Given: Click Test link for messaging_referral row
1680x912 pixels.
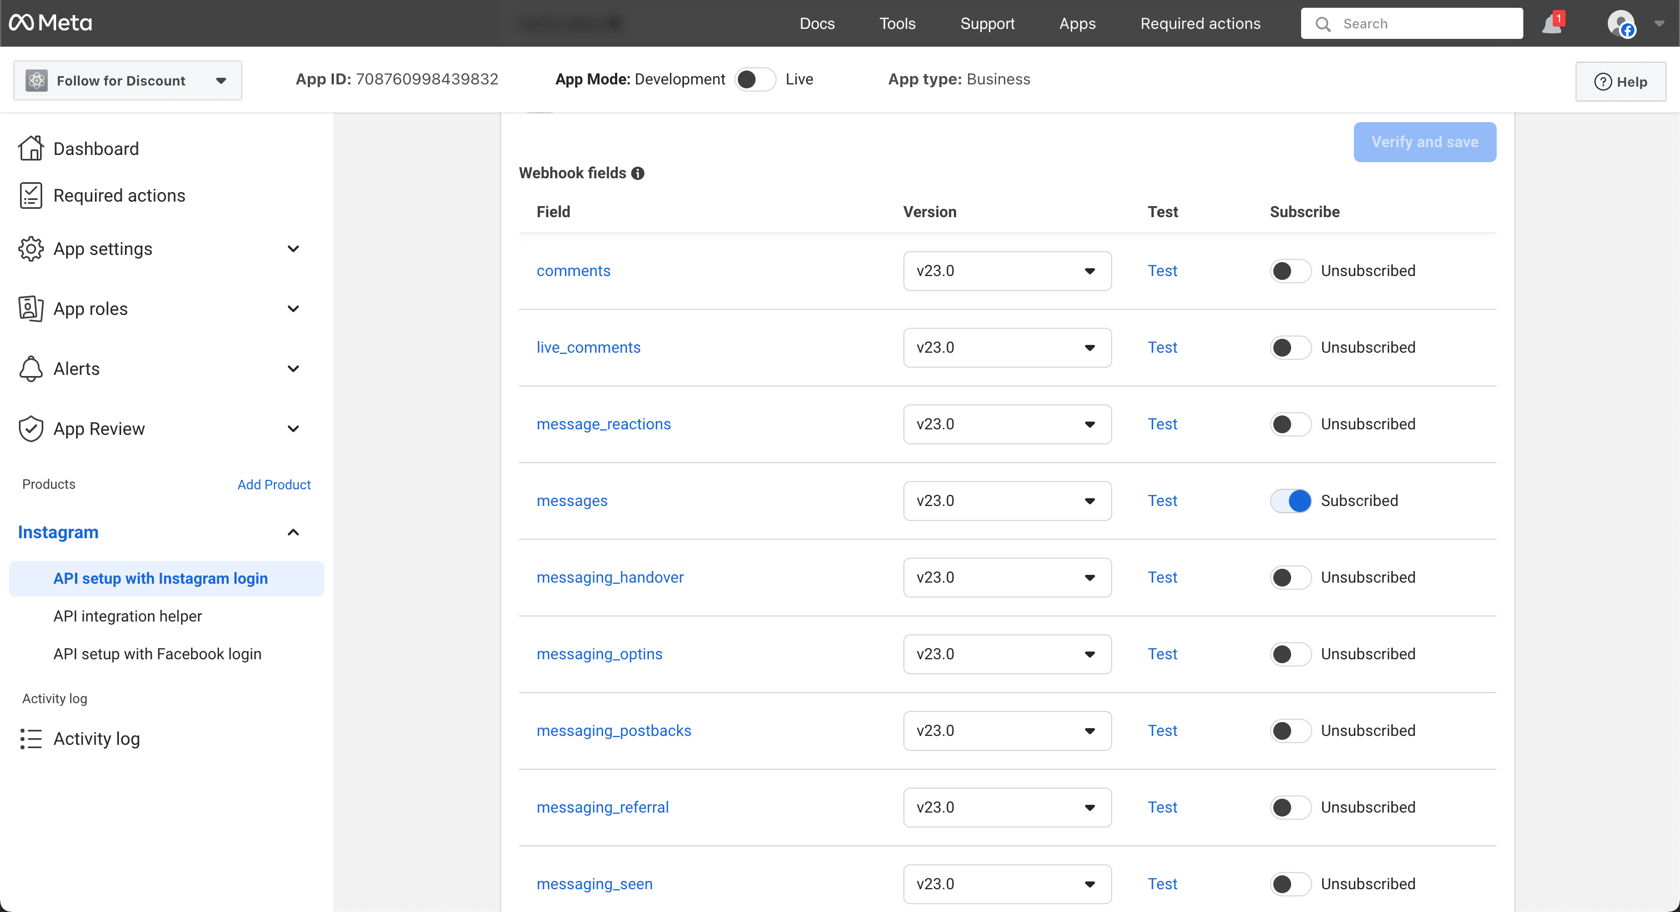Looking at the screenshot, I should point(1162,807).
